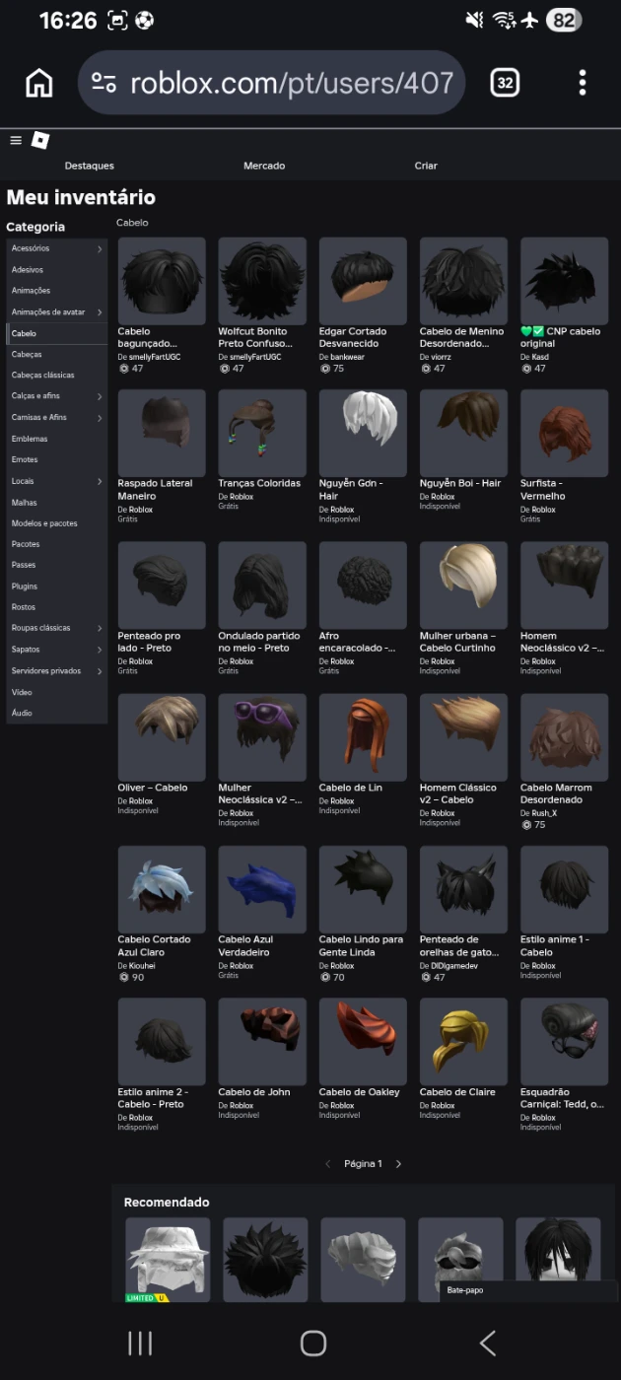Screen dimensions: 621x1380
Task: Tap the URL address bar
Action: coord(291,84)
